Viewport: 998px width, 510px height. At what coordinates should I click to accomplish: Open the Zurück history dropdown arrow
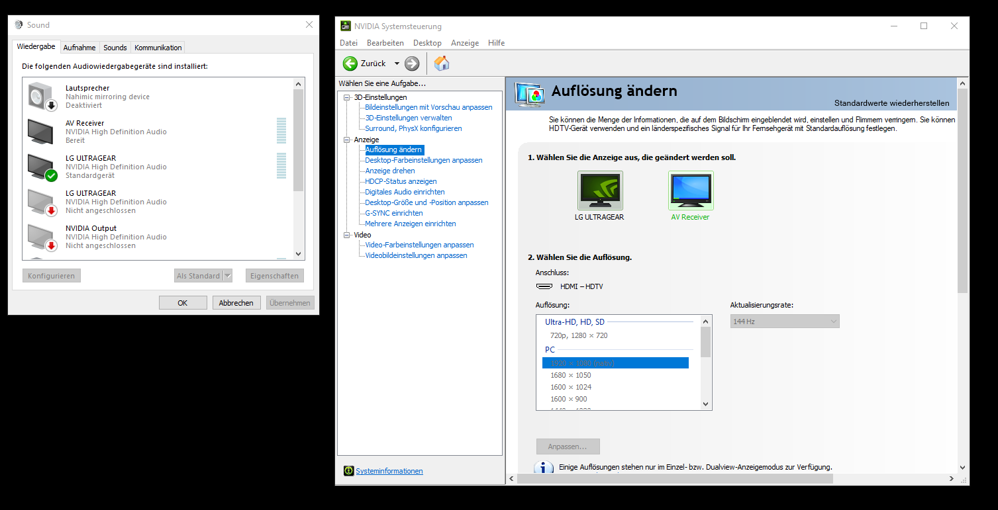(397, 64)
